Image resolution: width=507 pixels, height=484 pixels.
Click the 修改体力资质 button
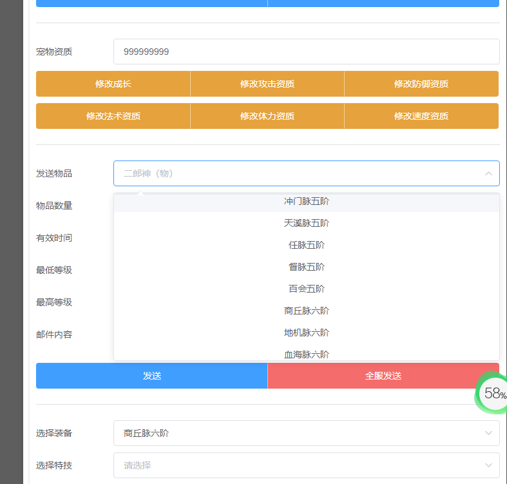pos(267,116)
